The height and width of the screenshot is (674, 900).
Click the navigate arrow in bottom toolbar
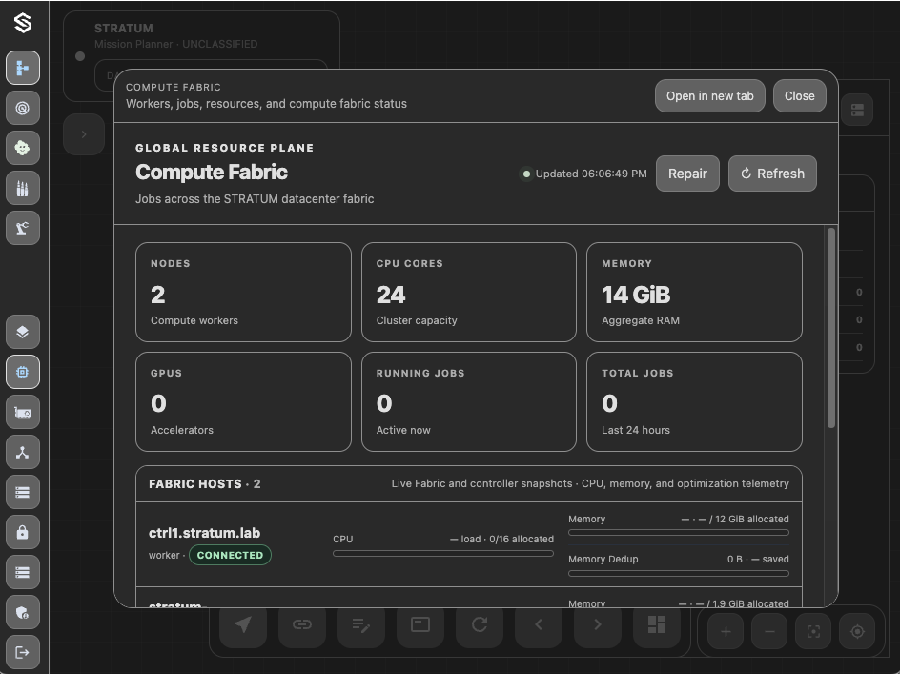pos(243,625)
